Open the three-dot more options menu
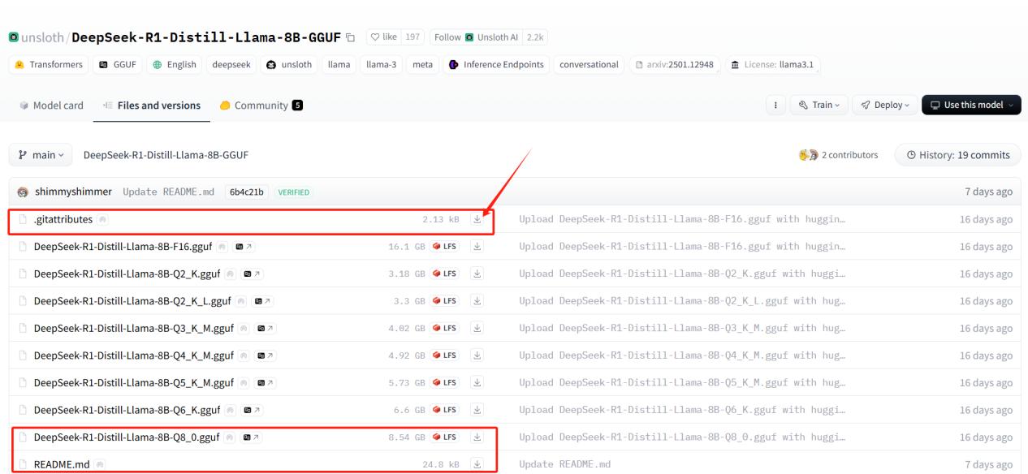The image size is (1028, 474). (776, 105)
